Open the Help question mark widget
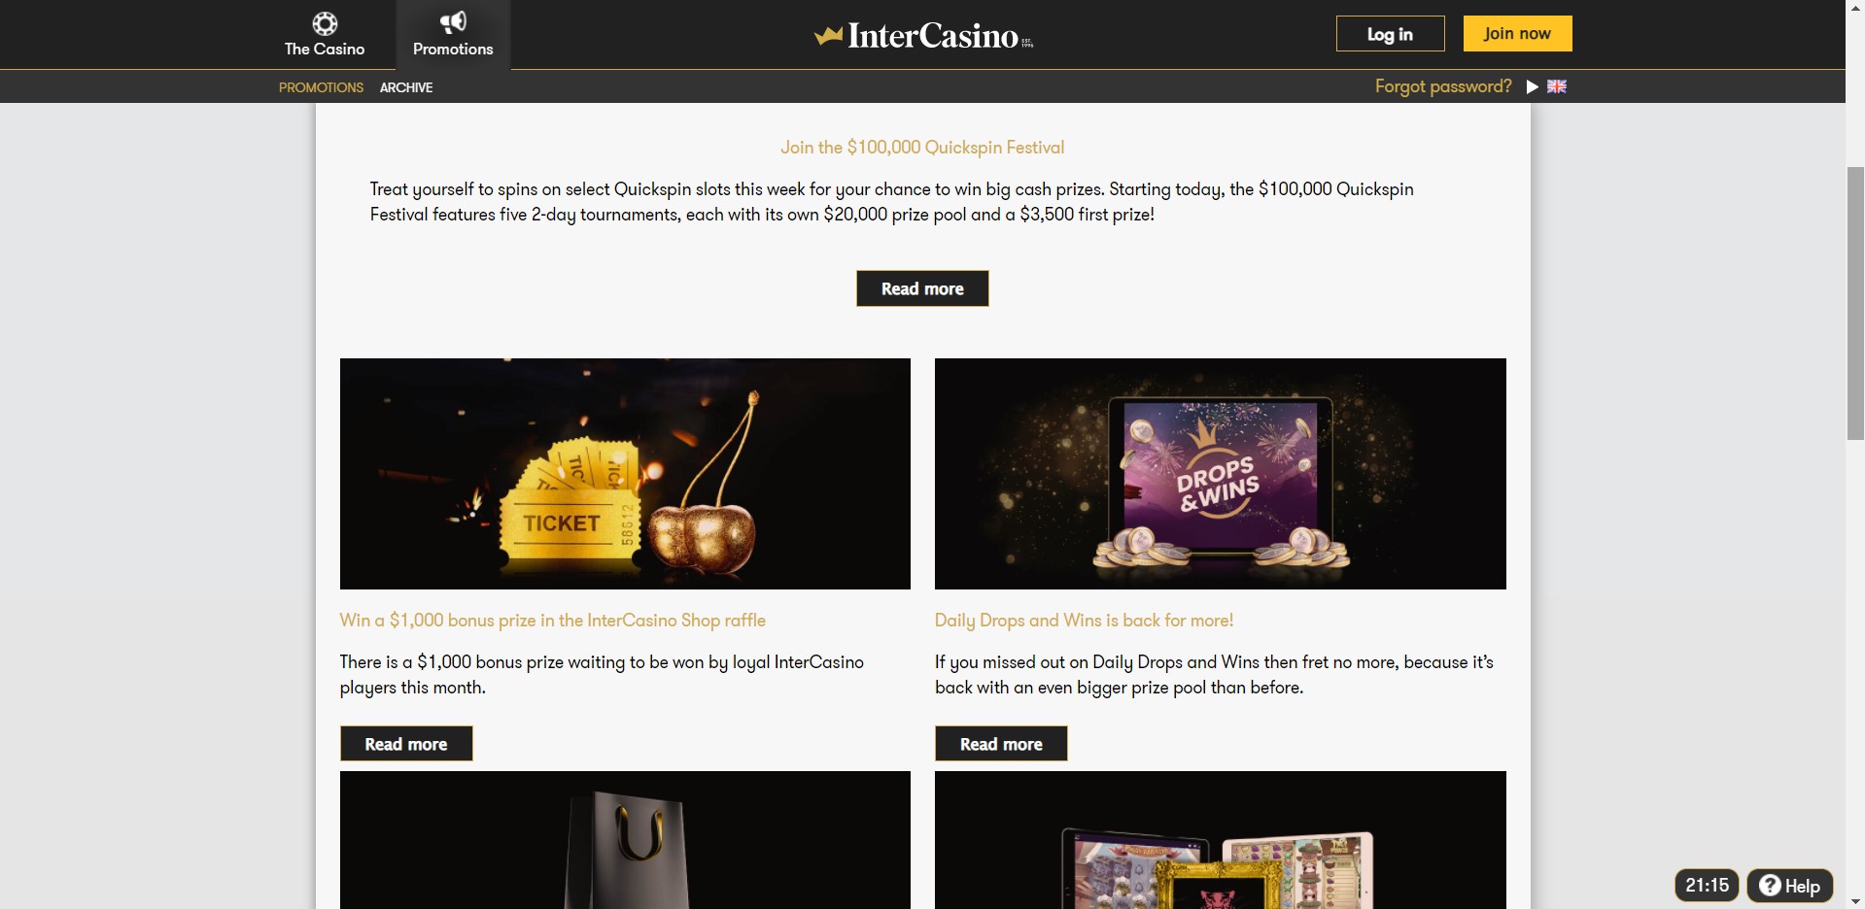 pyautogui.click(x=1790, y=886)
